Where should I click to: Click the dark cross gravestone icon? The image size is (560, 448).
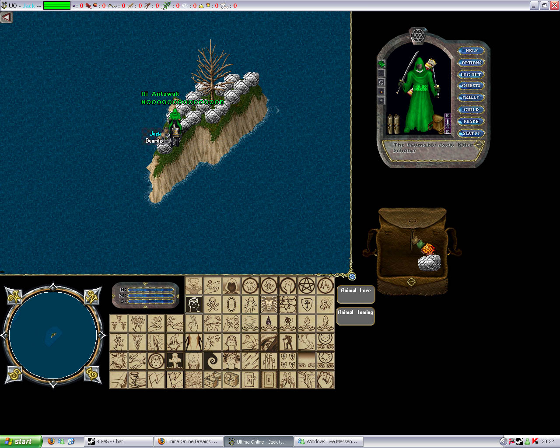coord(175,360)
